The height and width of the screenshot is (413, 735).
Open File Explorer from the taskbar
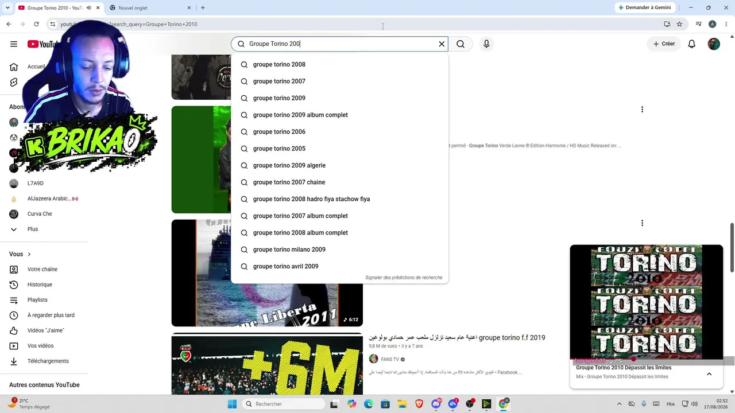coord(402,404)
